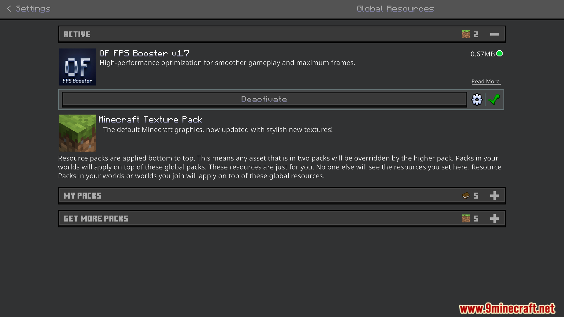This screenshot has width=564, height=317.
Task: Click pack count 5 in Get More Packs
Action: [476, 219]
